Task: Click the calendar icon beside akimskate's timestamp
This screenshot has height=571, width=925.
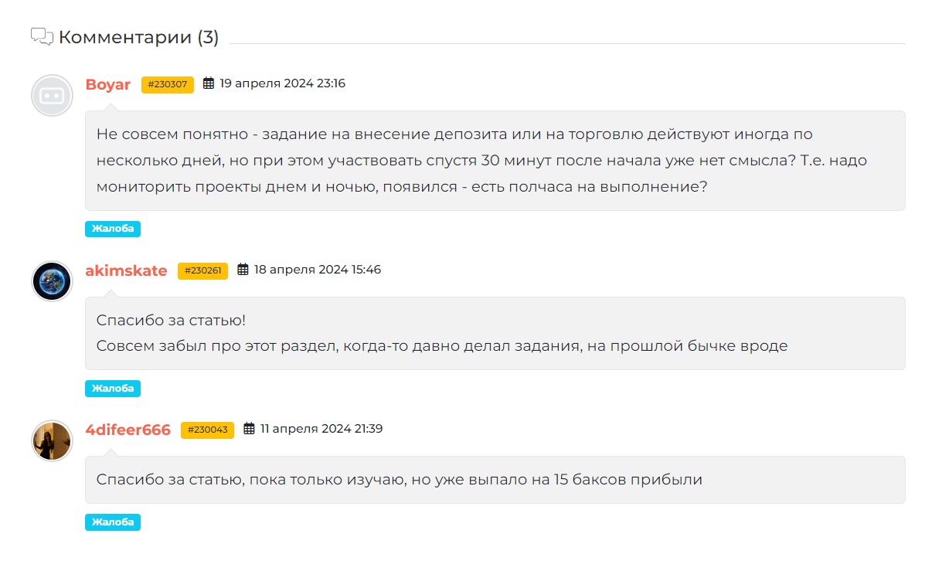Action: click(x=243, y=270)
